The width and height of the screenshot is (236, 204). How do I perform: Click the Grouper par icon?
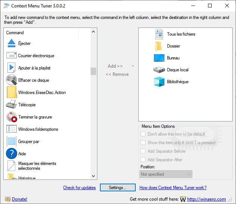[x=12, y=141]
